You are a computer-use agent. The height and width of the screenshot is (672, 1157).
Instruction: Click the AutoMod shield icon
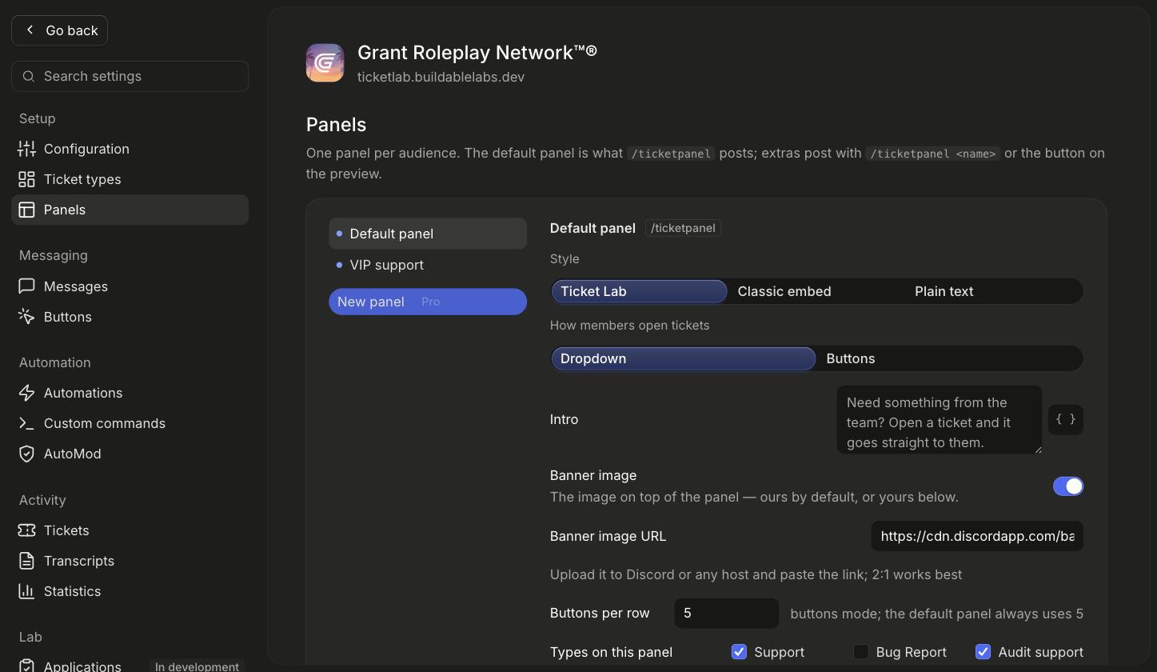pyautogui.click(x=26, y=454)
